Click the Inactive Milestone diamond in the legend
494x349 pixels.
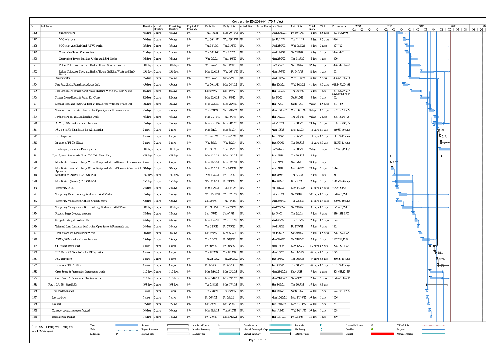[x=219, y=325]
